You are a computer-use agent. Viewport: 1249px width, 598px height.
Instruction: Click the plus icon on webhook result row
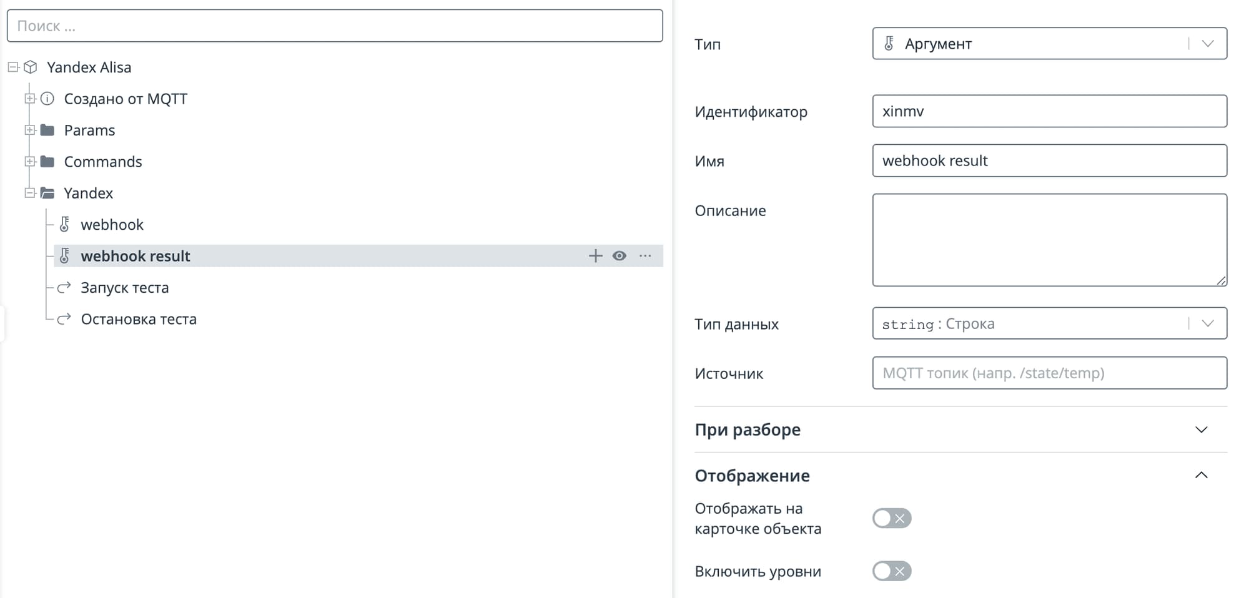595,256
